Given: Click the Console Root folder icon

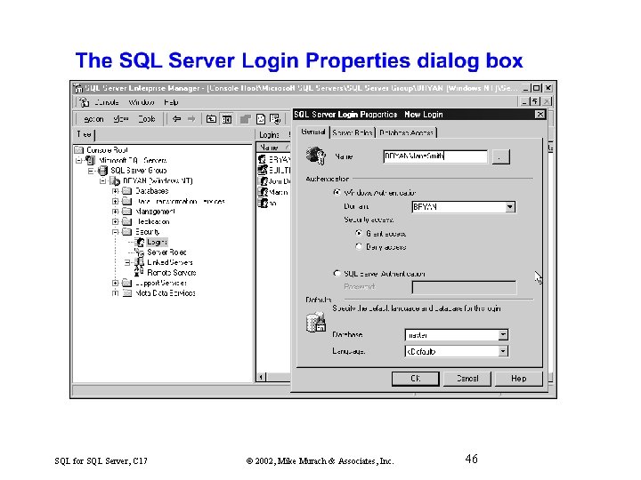Looking at the screenshot, I should [x=79, y=150].
